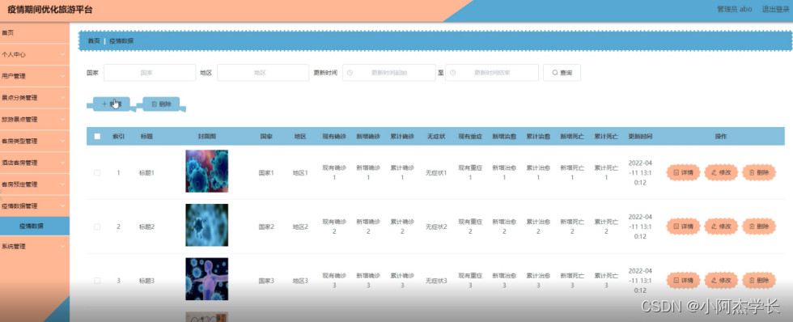This screenshot has width=793, height=322.
Task: Focus the 地区 search input
Action: (263, 73)
